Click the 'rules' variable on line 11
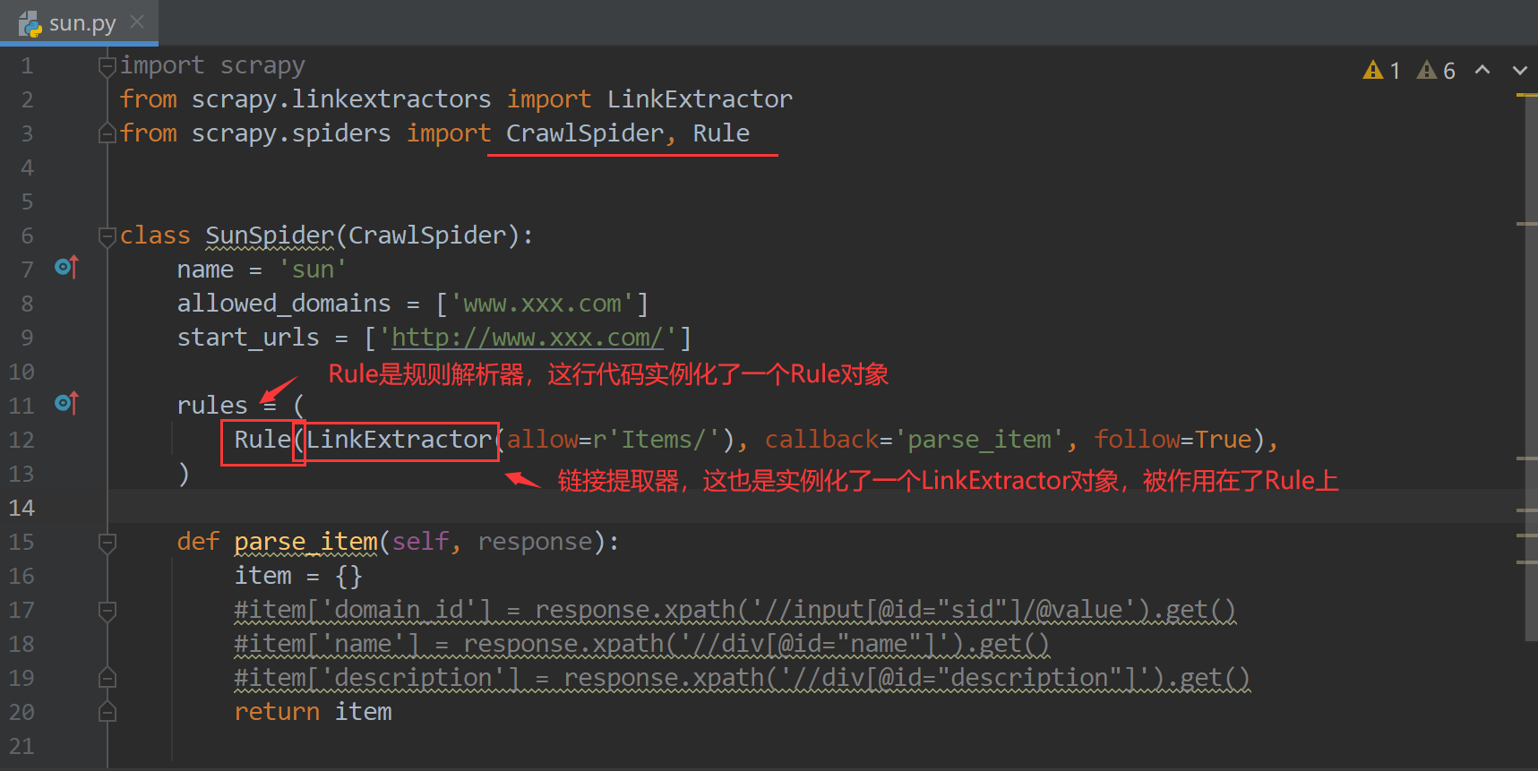Image resolution: width=1538 pixels, height=771 pixels. (x=212, y=406)
